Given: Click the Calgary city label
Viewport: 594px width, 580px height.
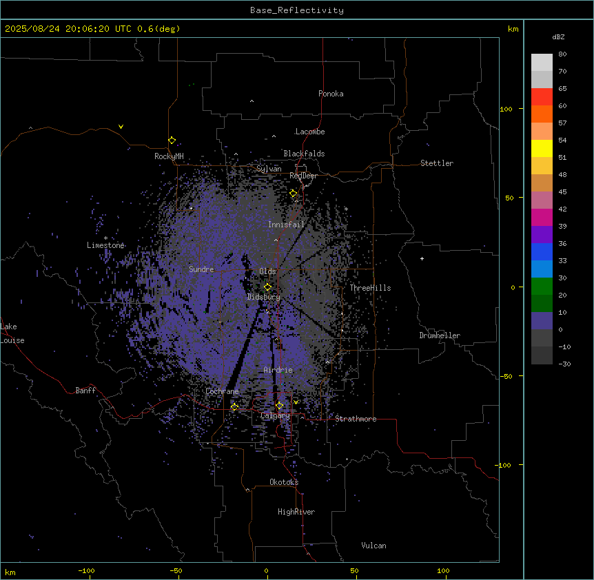Looking at the screenshot, I should coord(275,415).
